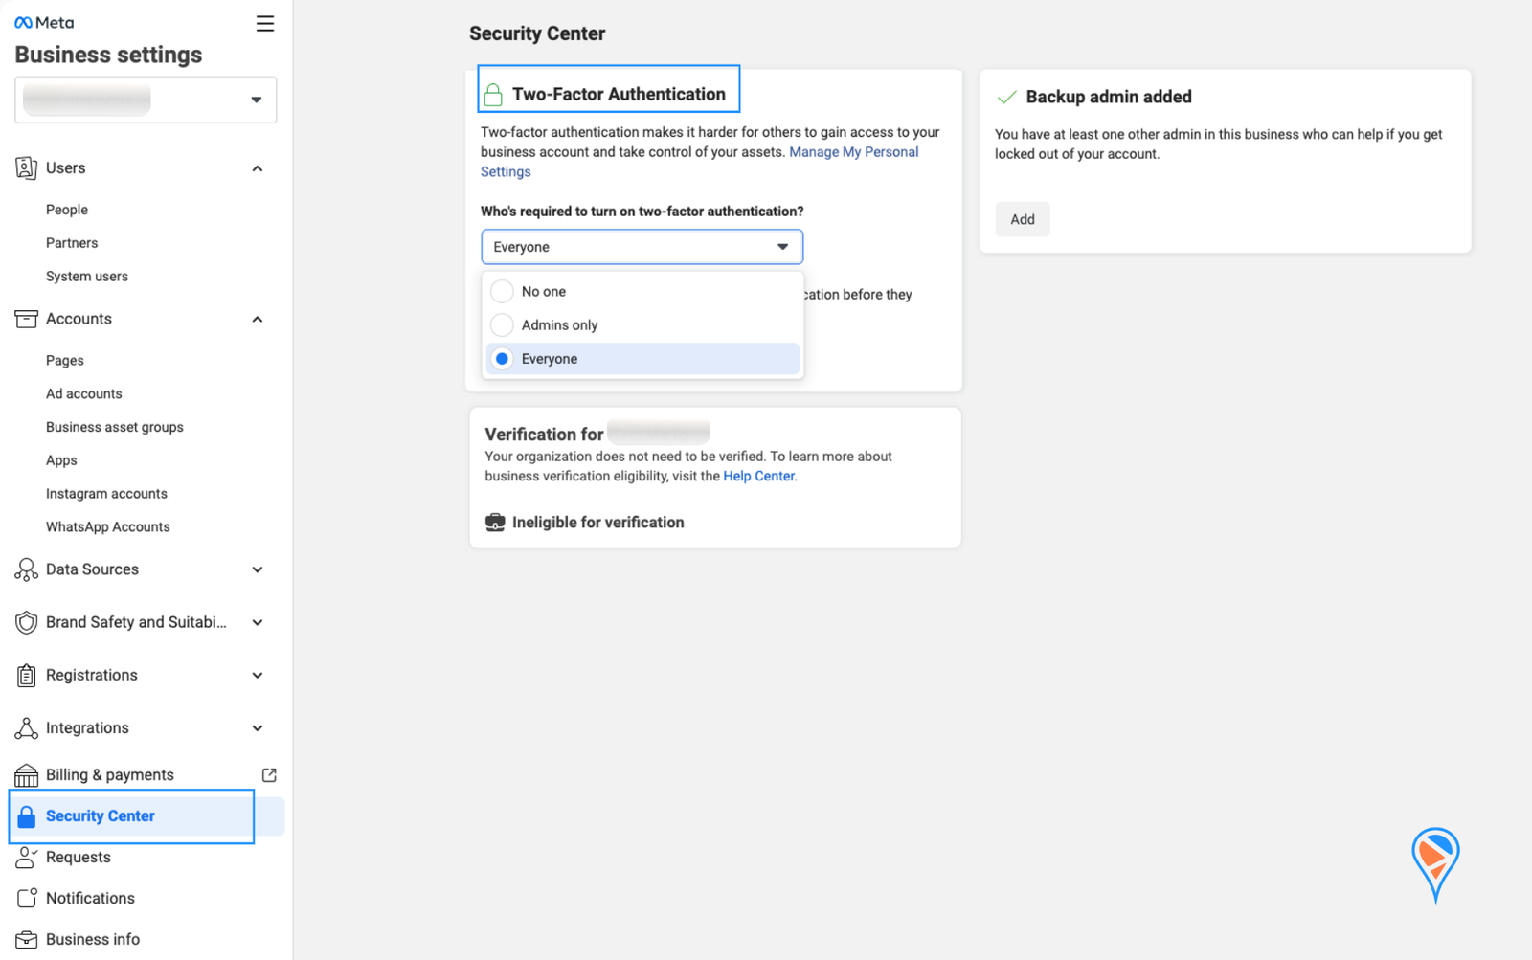
Task: Click the Security Center lock icon
Action: pos(27,816)
